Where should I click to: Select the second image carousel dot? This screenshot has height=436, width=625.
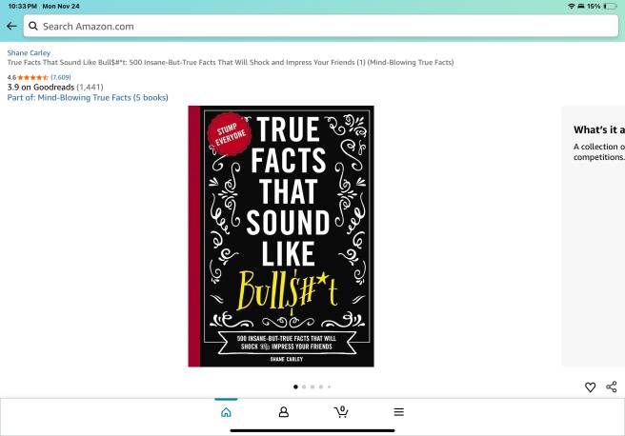[304, 386]
